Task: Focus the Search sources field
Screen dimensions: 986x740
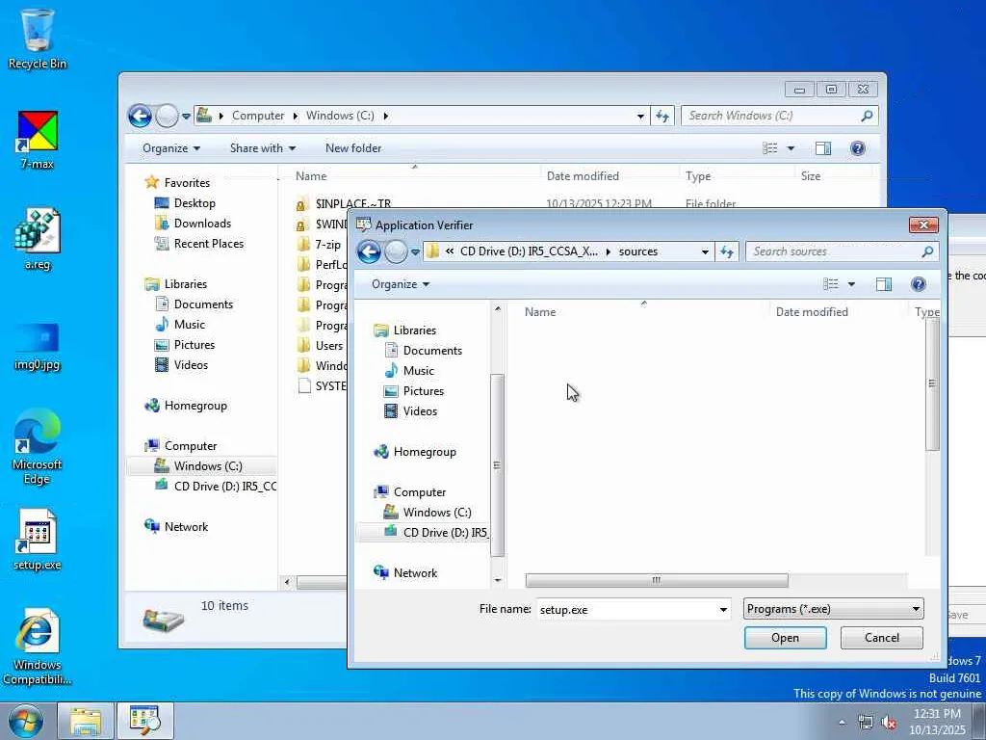Action: (834, 251)
